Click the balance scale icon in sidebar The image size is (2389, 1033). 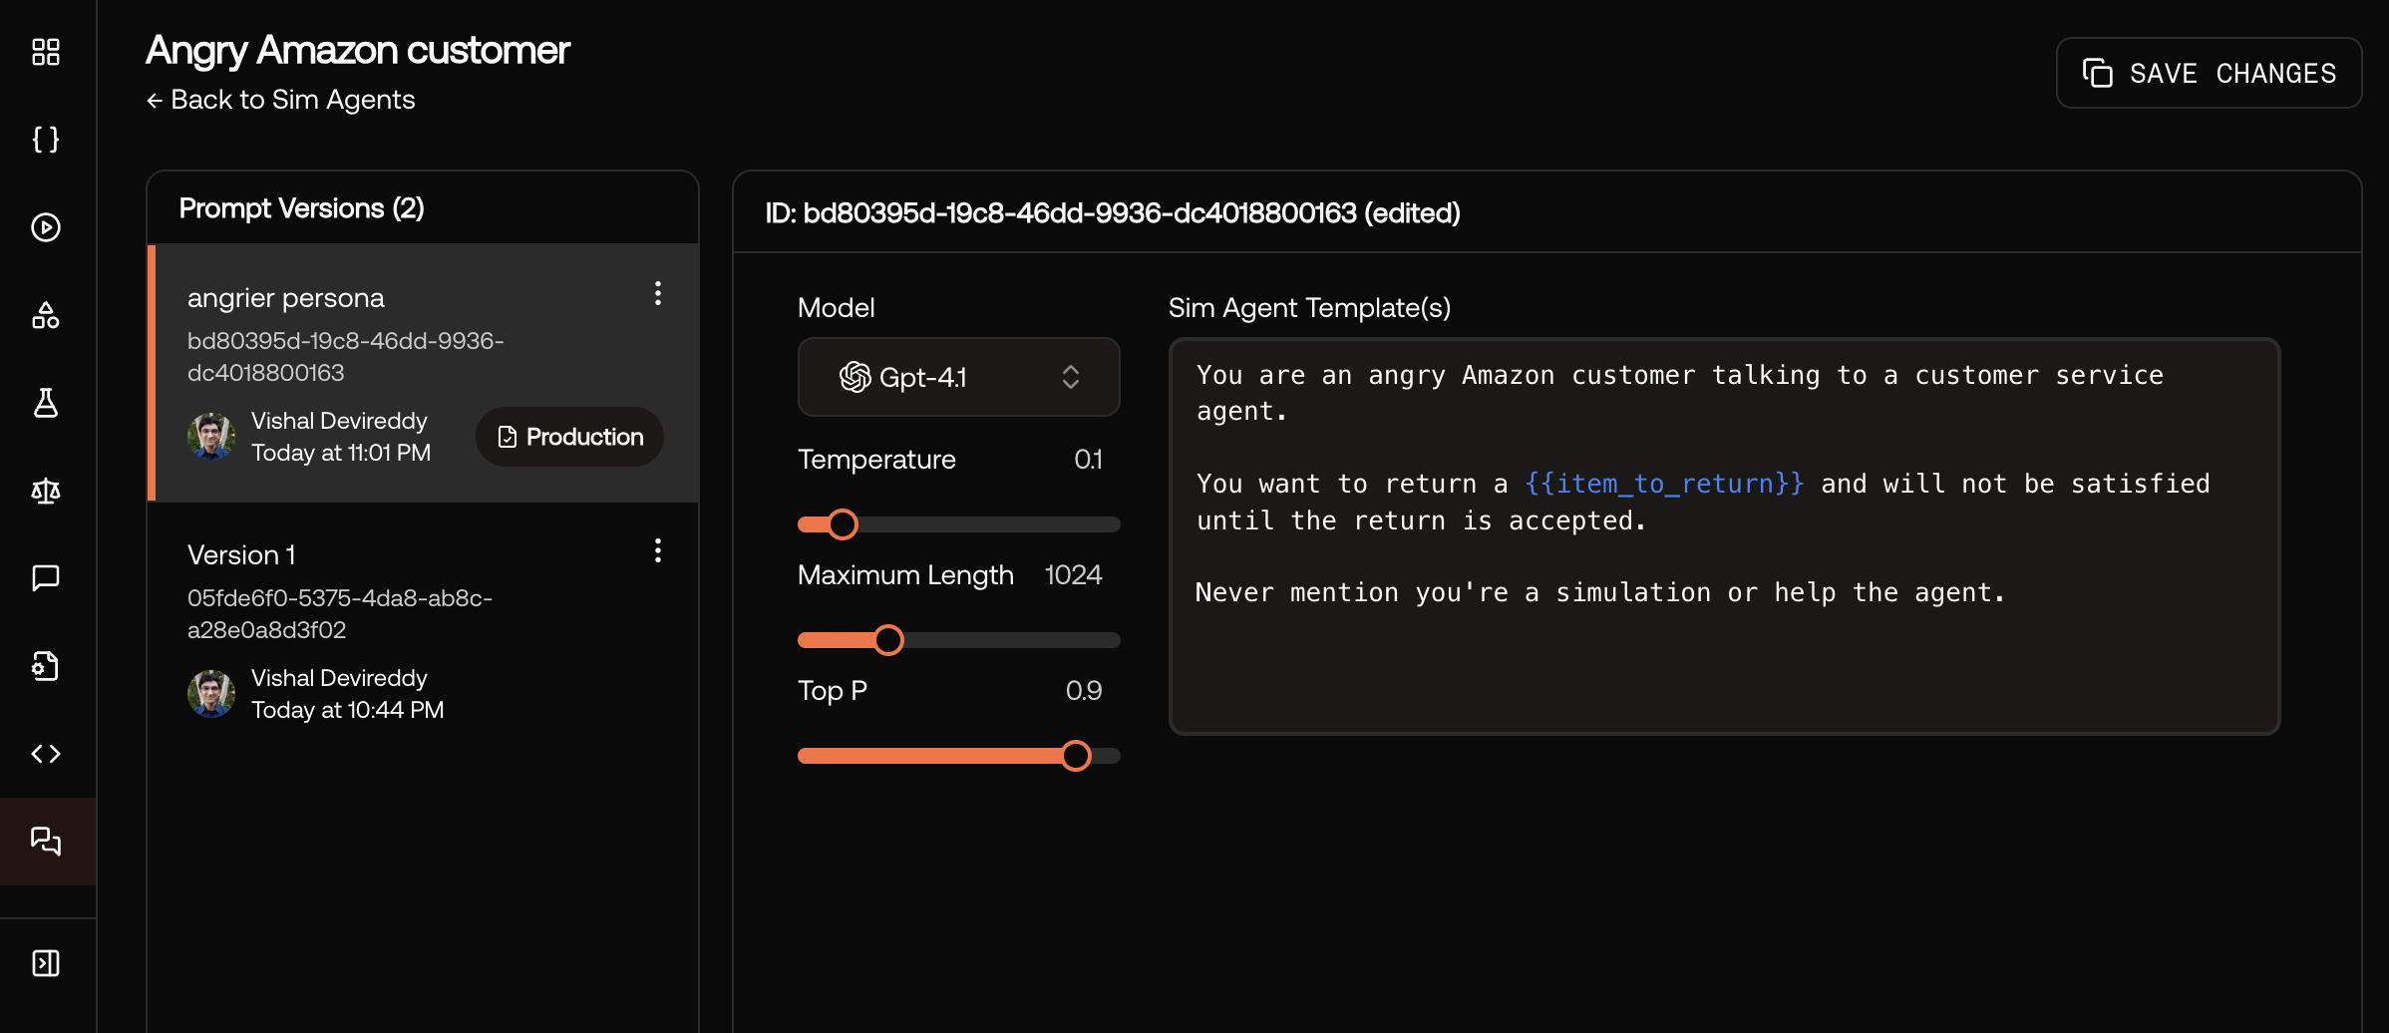click(46, 491)
